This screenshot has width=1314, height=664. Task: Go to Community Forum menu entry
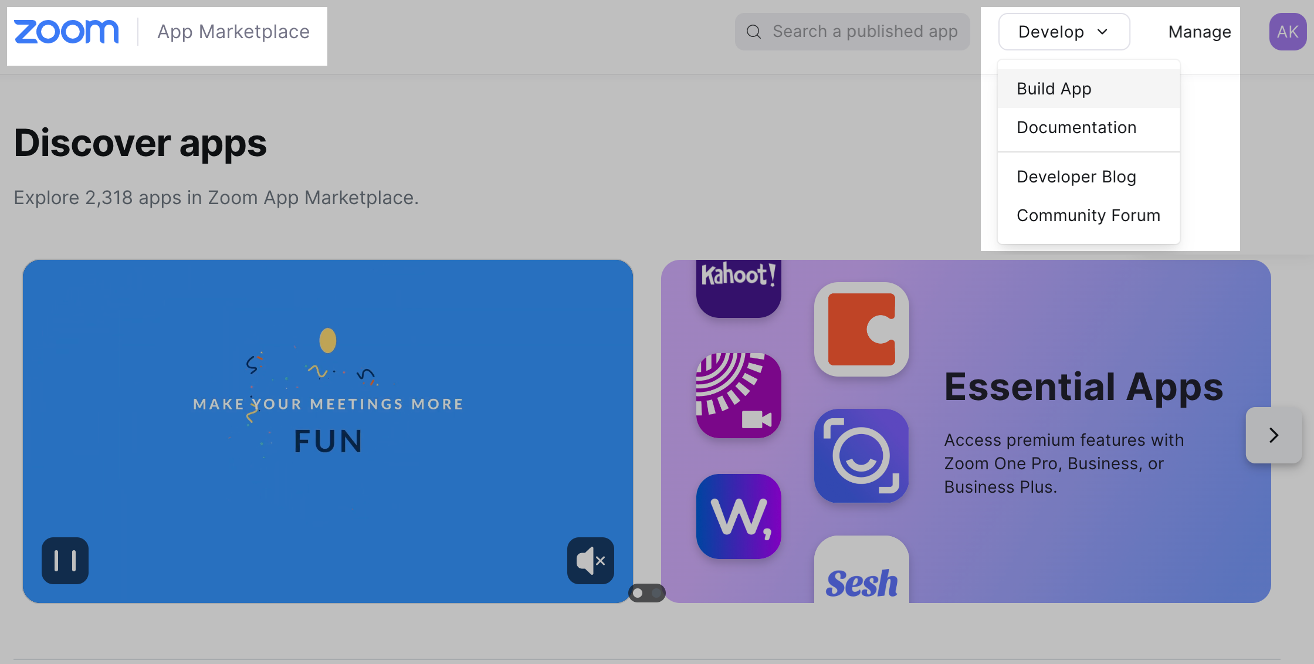coord(1089,215)
